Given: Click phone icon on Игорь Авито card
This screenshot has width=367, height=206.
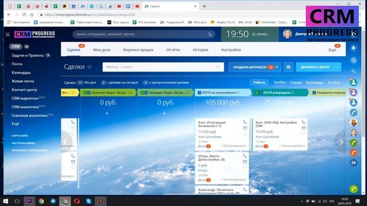Looking at the screenshot, I should click(245, 156).
